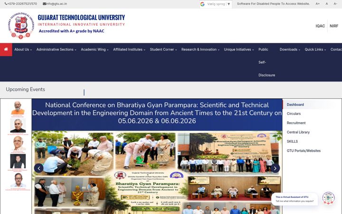This screenshot has width=342, height=214.
Task: Click the second dignitary portrait thumbnail
Action: tap(18, 126)
